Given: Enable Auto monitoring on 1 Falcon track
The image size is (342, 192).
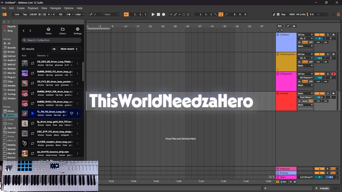Looking at the screenshot, I should [x=305, y=42].
